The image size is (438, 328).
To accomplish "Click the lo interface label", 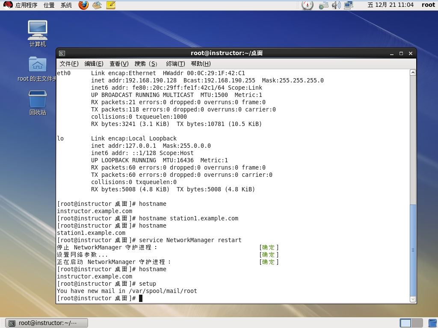I will point(60,138).
